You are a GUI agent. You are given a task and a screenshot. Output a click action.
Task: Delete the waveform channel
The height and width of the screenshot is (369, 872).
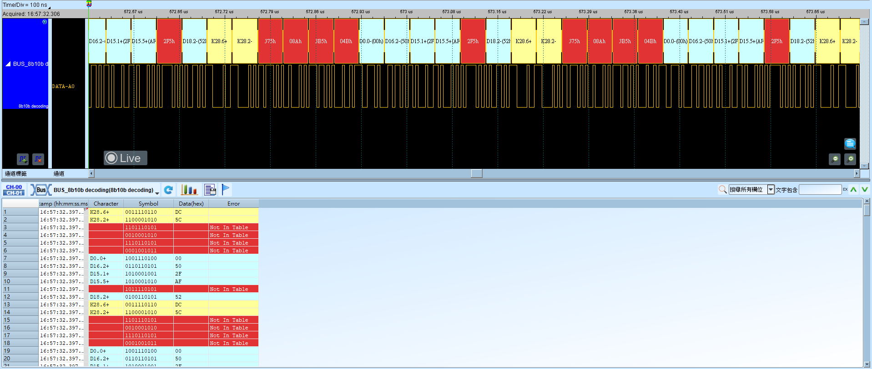point(38,159)
